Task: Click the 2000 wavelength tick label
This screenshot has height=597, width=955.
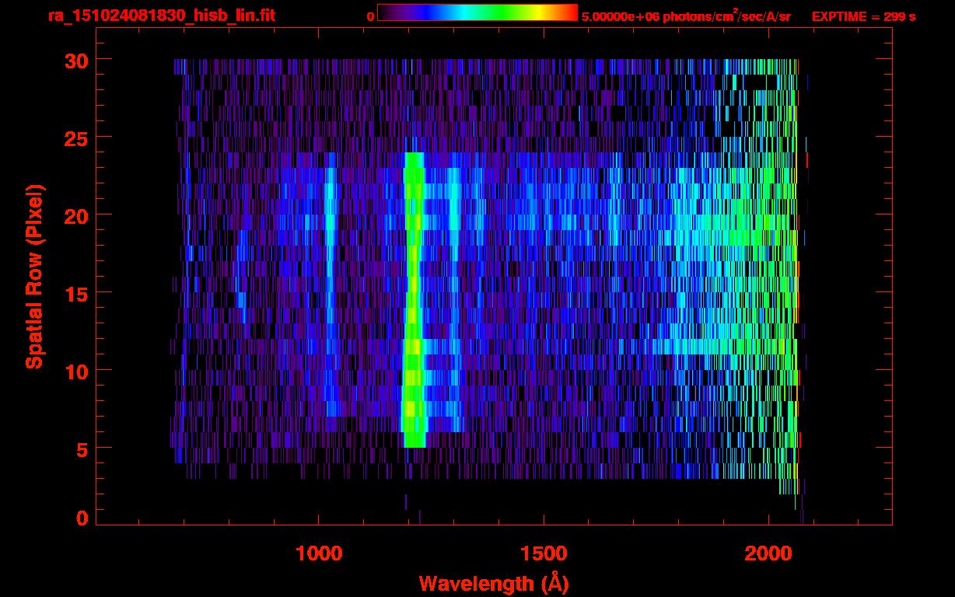Action: coord(768,553)
